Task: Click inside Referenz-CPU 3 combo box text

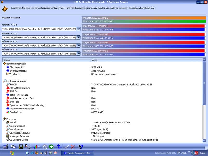Action: [39, 45]
